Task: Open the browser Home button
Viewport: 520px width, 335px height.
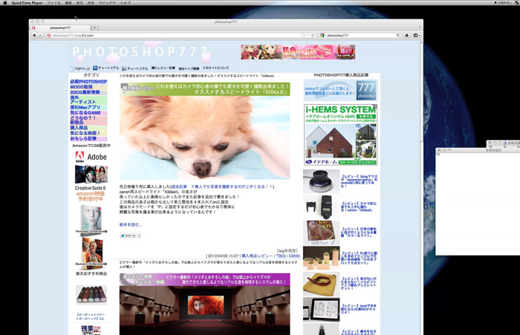Action: point(406,35)
